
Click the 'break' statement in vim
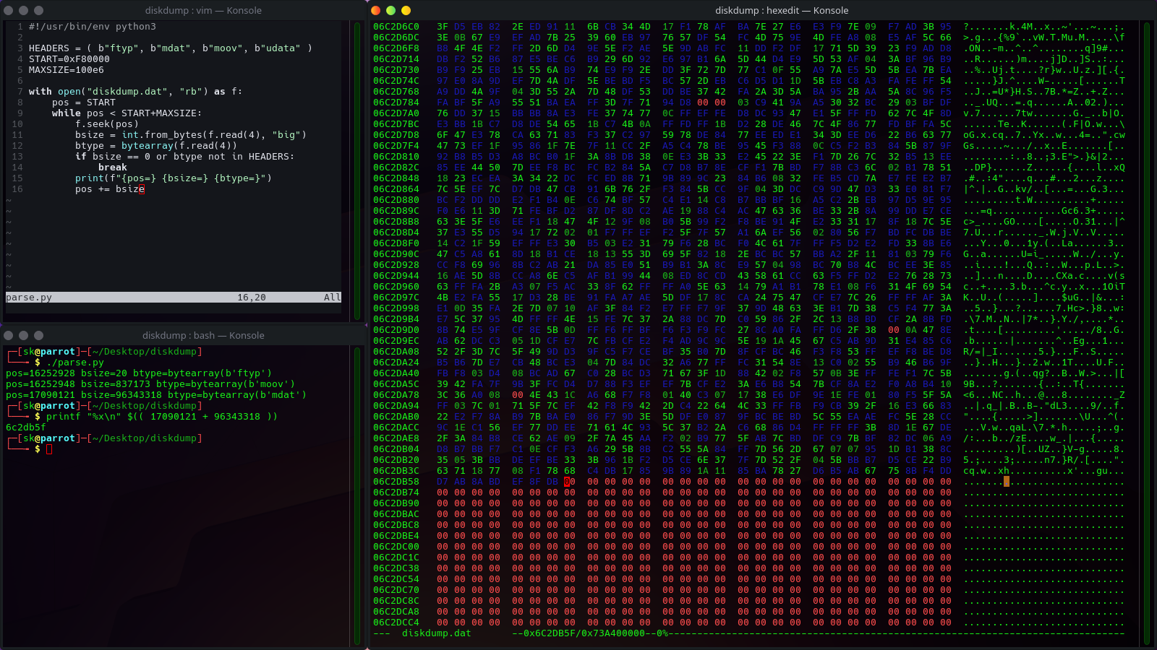(113, 168)
